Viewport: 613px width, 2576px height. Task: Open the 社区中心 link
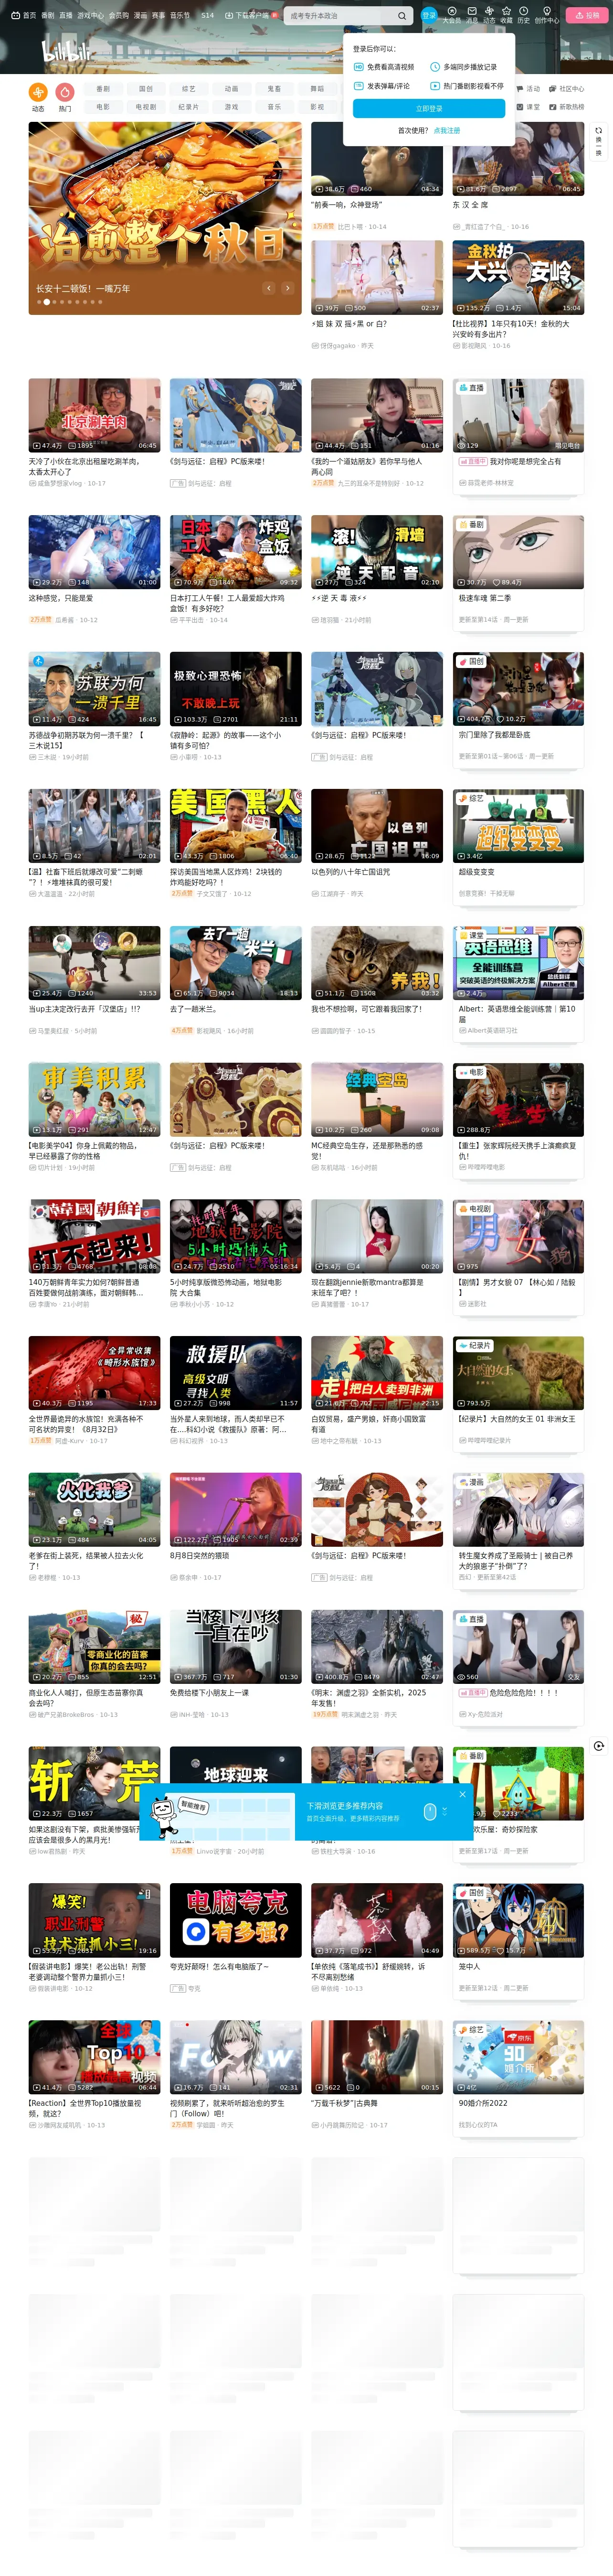point(567,88)
